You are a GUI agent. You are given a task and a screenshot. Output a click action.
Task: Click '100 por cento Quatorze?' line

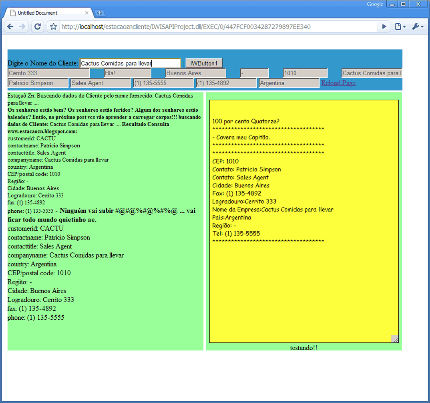tap(246, 121)
